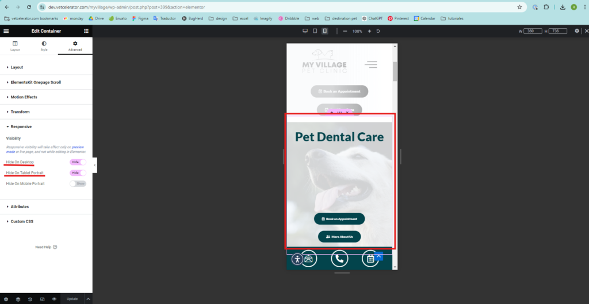Screen dimensions: 589x304
Task: Open the Navigator layers icon
Action: pos(18,299)
